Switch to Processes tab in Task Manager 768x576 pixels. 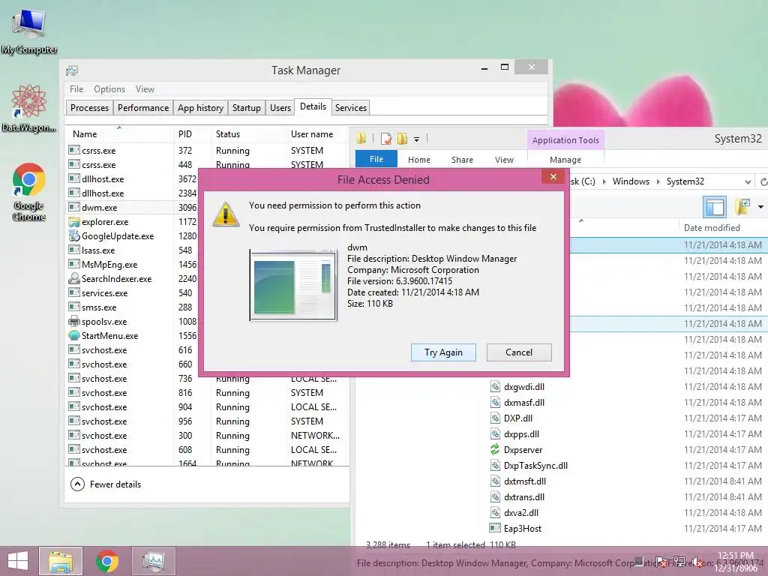tap(90, 108)
